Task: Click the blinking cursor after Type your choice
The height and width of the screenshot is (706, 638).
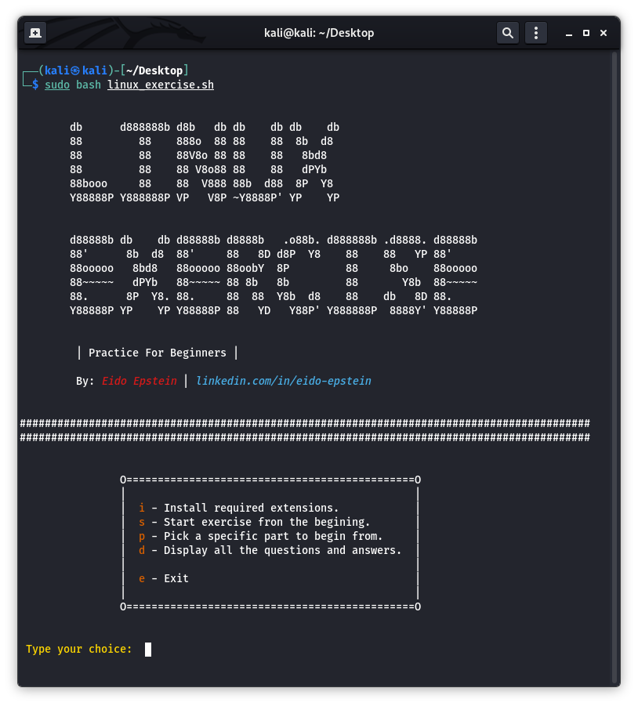Action: pos(147,649)
